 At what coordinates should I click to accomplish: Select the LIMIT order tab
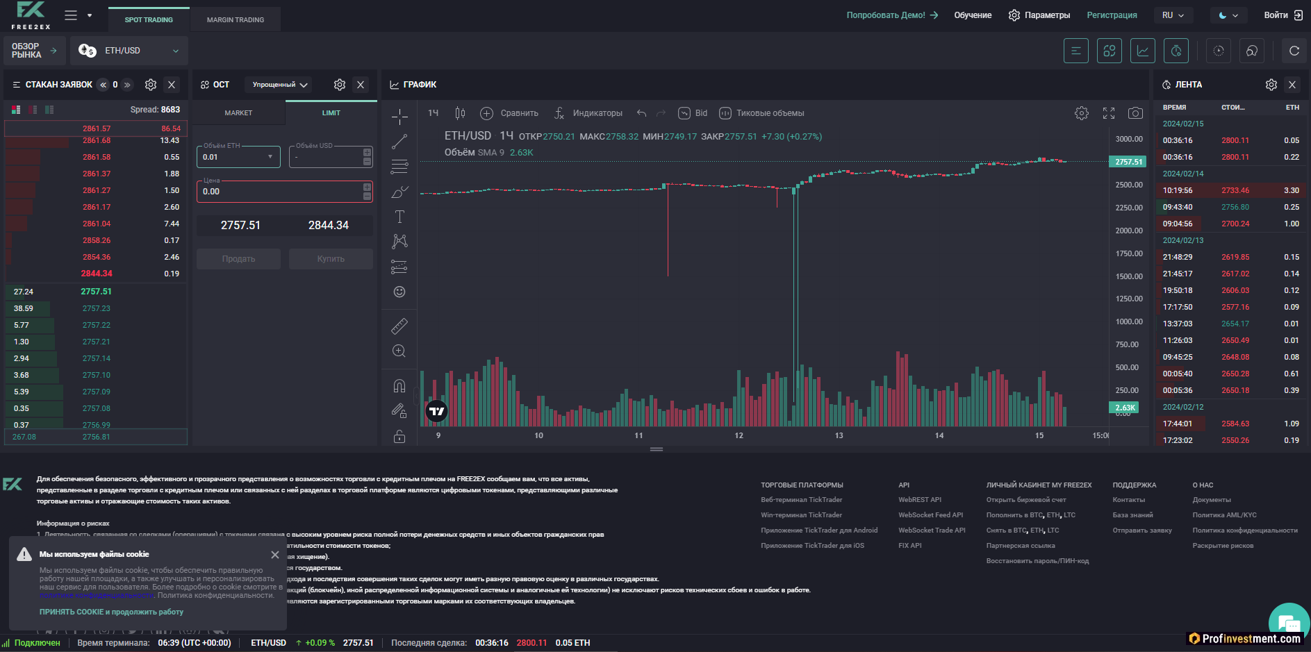(331, 113)
